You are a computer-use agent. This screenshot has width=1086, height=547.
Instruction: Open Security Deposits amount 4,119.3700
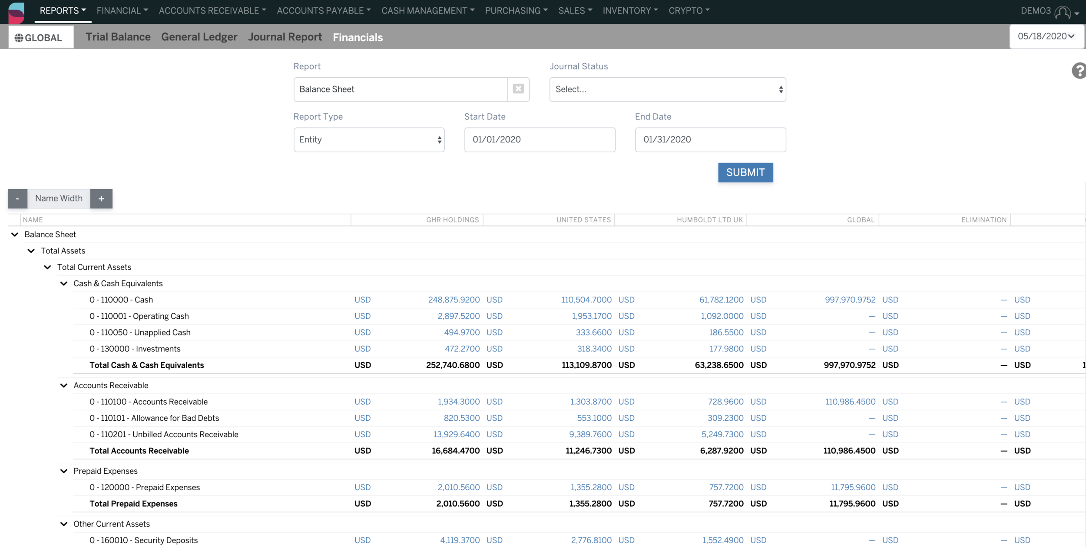[460, 540]
